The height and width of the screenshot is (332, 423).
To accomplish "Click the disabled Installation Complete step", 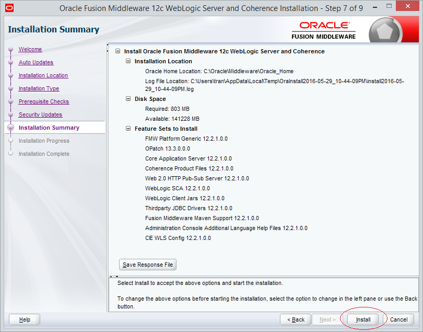I will click(x=44, y=154).
